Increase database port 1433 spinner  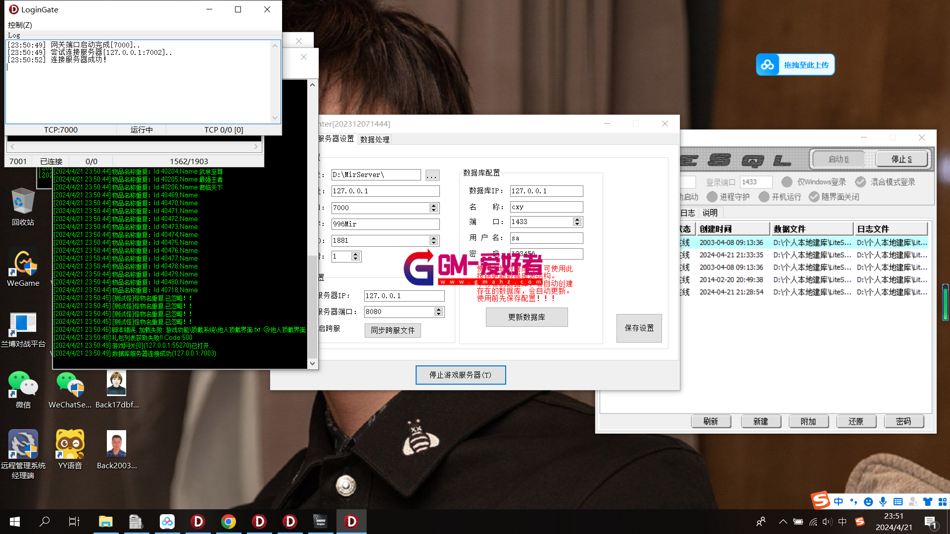[577, 219]
